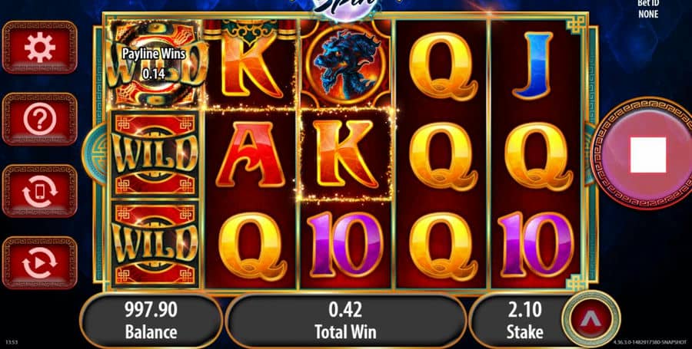Click the top WILD with Payline Wins

(154, 64)
